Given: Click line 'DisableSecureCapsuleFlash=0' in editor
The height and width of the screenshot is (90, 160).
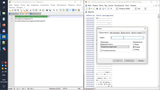Looking at the screenshot, I should tap(30, 21).
